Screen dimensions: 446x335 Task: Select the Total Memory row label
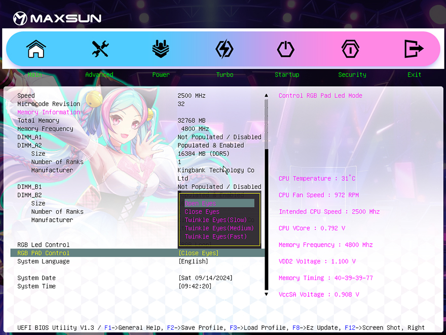point(38,120)
